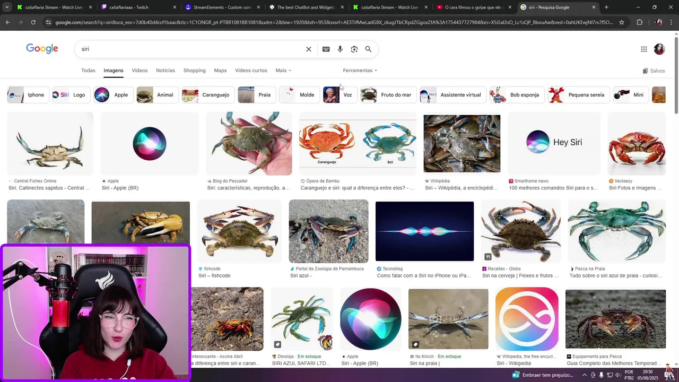The height and width of the screenshot is (382, 679).
Task: Open the Shopping tab
Action: tap(194, 71)
